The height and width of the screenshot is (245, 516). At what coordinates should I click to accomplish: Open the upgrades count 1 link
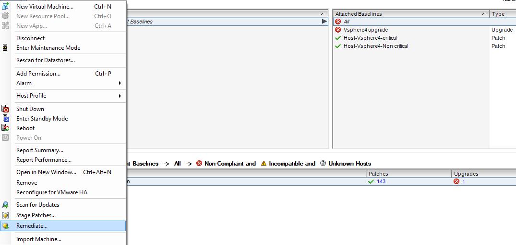click(x=464, y=181)
